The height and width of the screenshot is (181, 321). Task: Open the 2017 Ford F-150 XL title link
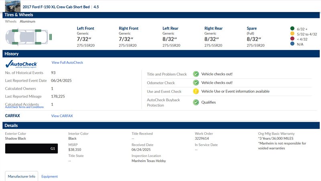(x=56, y=7)
